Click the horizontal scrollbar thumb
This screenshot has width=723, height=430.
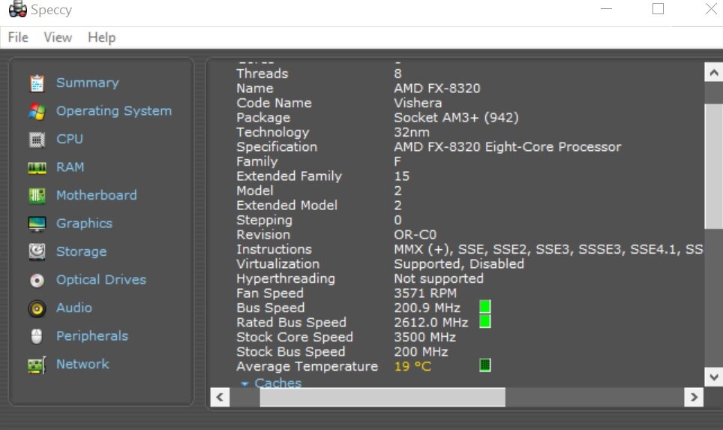(x=382, y=397)
